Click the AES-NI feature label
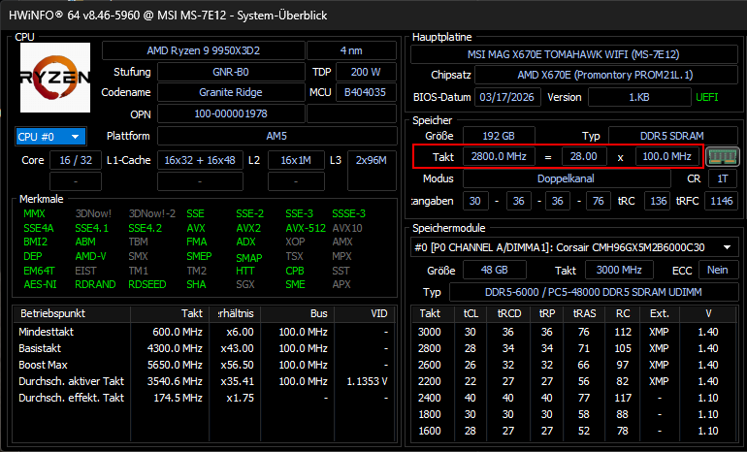The width and height of the screenshot is (747, 452). tap(40, 284)
